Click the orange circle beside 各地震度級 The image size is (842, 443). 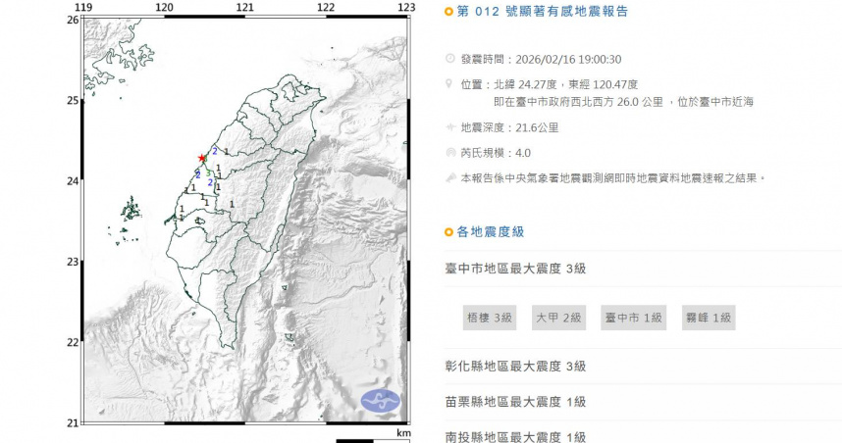coord(449,232)
